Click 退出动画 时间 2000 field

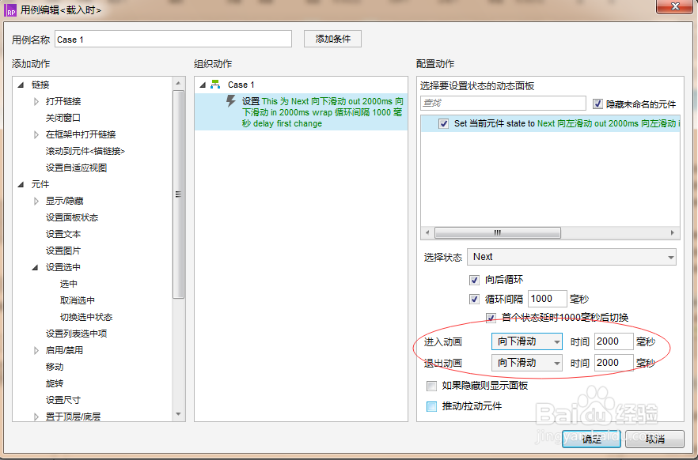click(613, 363)
